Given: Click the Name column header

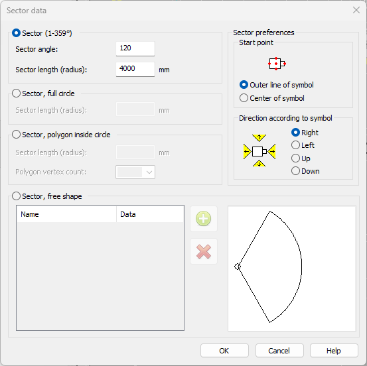Looking at the screenshot, I should pyautogui.click(x=66, y=214).
